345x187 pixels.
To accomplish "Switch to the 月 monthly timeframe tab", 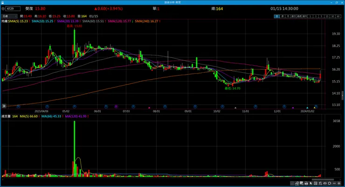I will [x=288, y=16].
